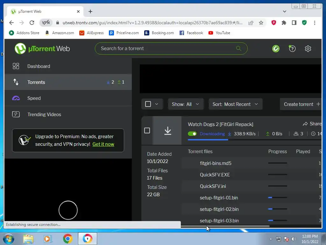Open Amazon.com bookmark
The width and height of the screenshot is (326, 245).
click(60, 33)
